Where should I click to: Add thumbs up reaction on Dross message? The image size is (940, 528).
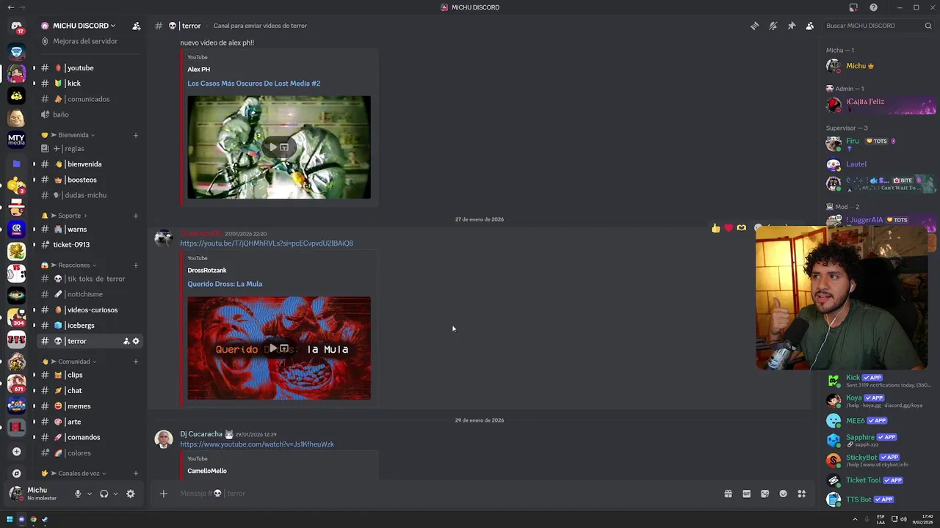click(x=716, y=228)
